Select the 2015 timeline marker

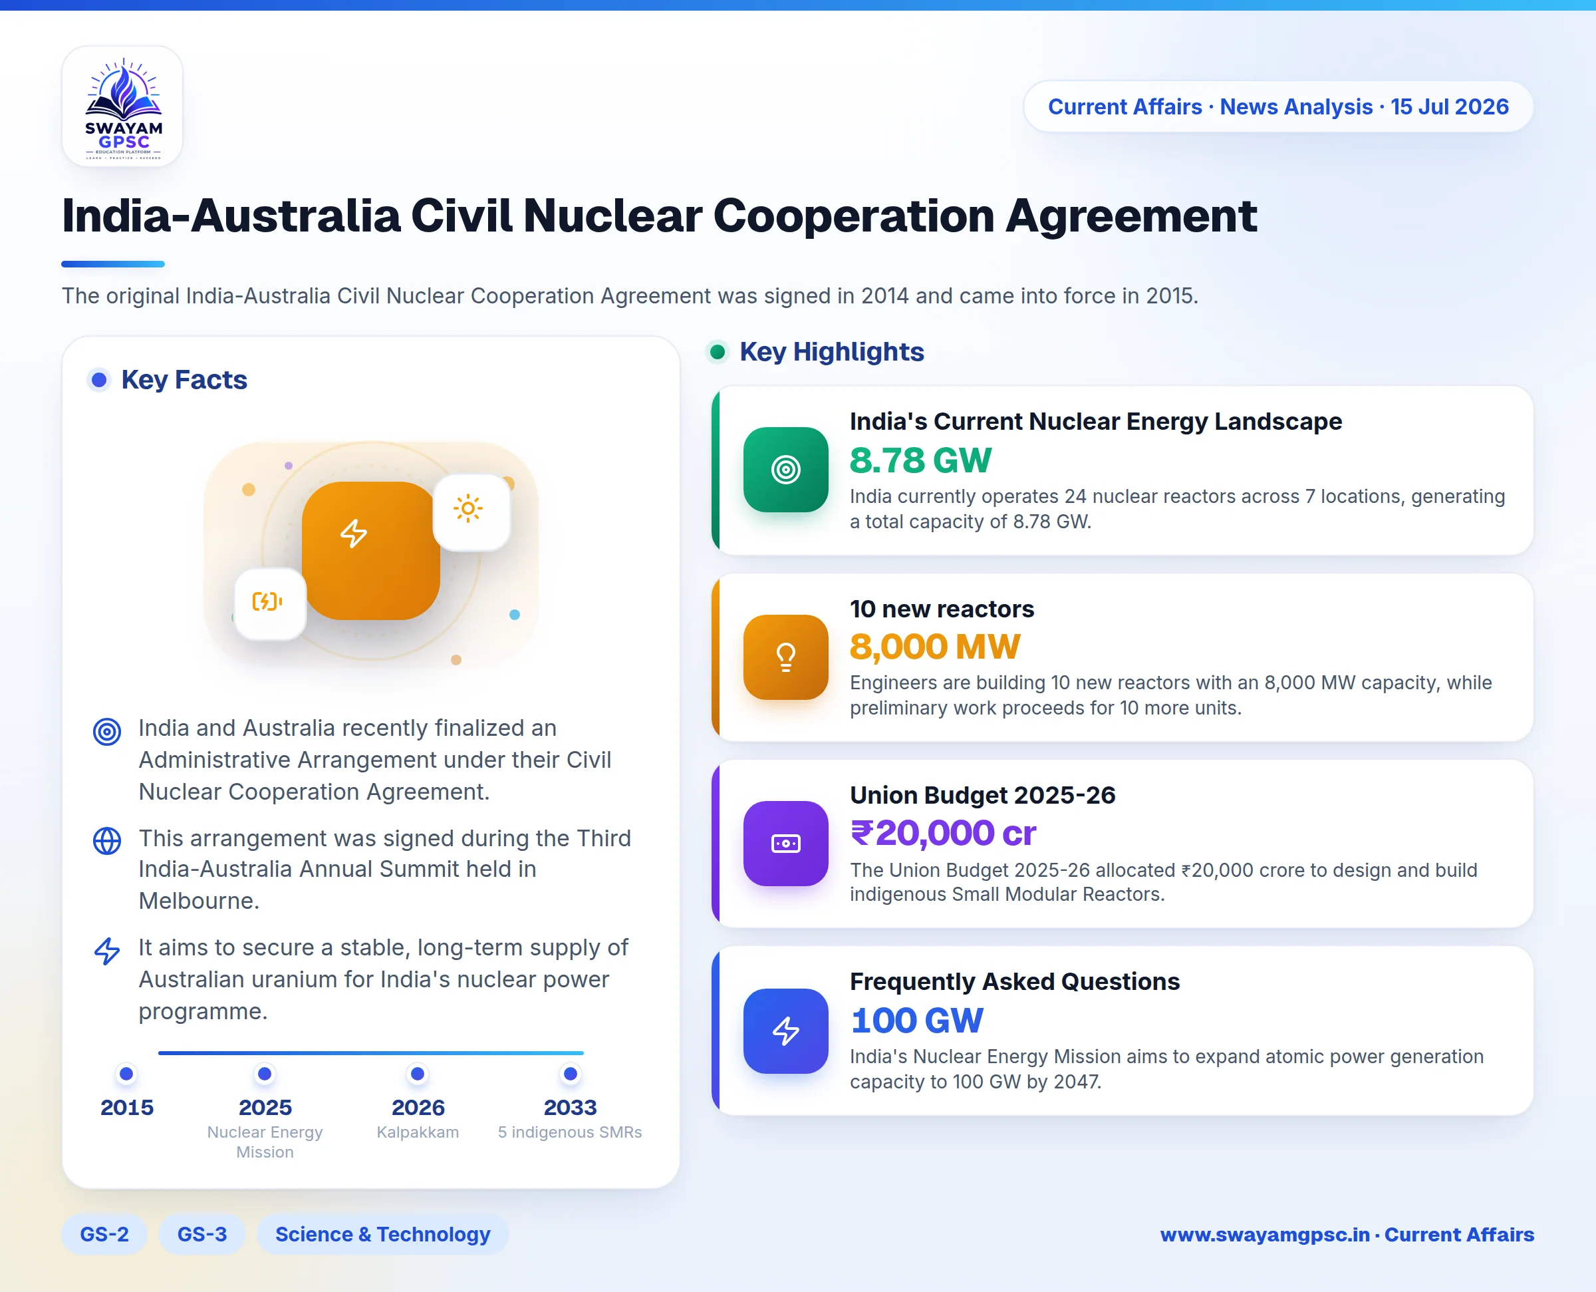126,1073
